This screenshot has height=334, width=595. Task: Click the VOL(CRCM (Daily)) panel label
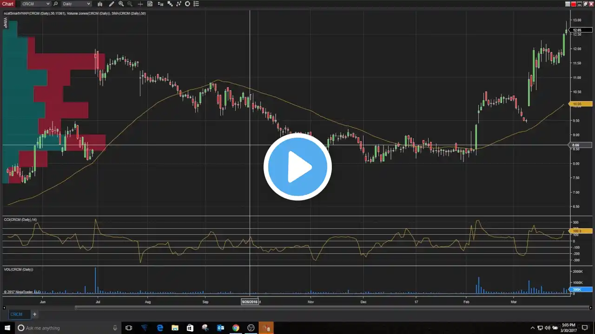tap(19, 269)
